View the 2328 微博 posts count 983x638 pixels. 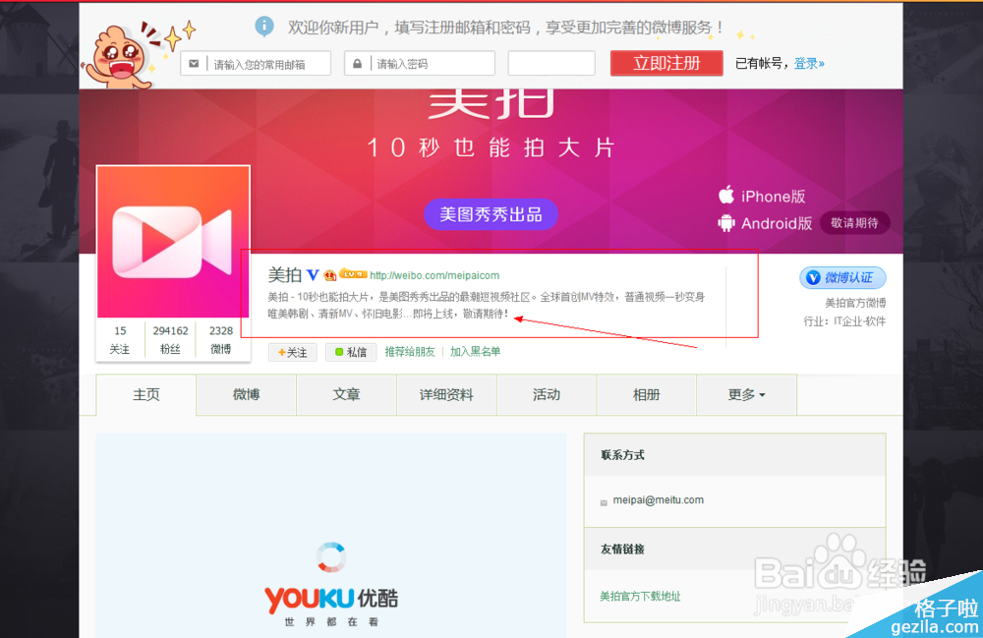coord(220,340)
